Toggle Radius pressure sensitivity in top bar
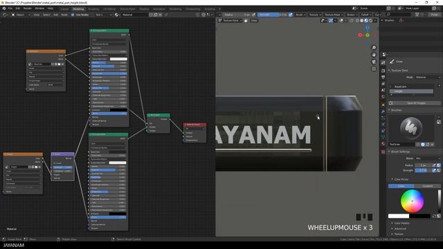The height and width of the screenshot is (249, 443). (x=254, y=15)
